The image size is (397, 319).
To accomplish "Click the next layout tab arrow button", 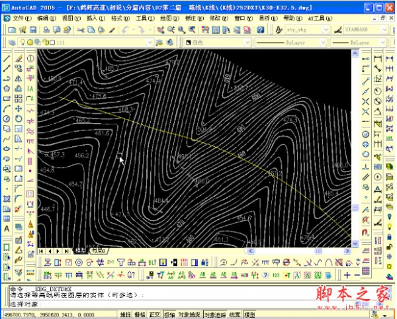I will pyautogui.click(x=58, y=251).
